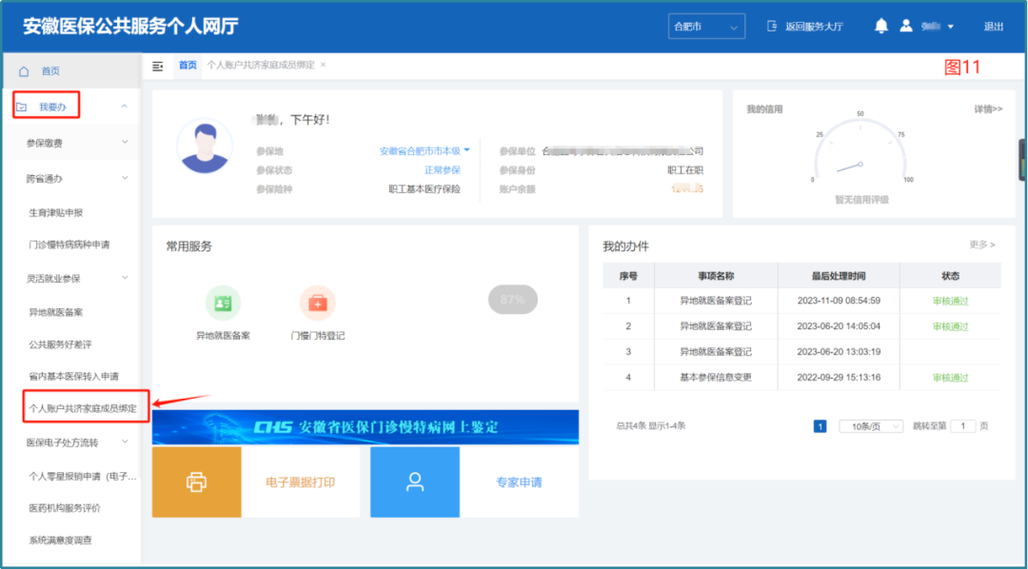Click 职工基本医疗保险 参保险种 value
The width and height of the screenshot is (1028, 569).
[425, 189]
